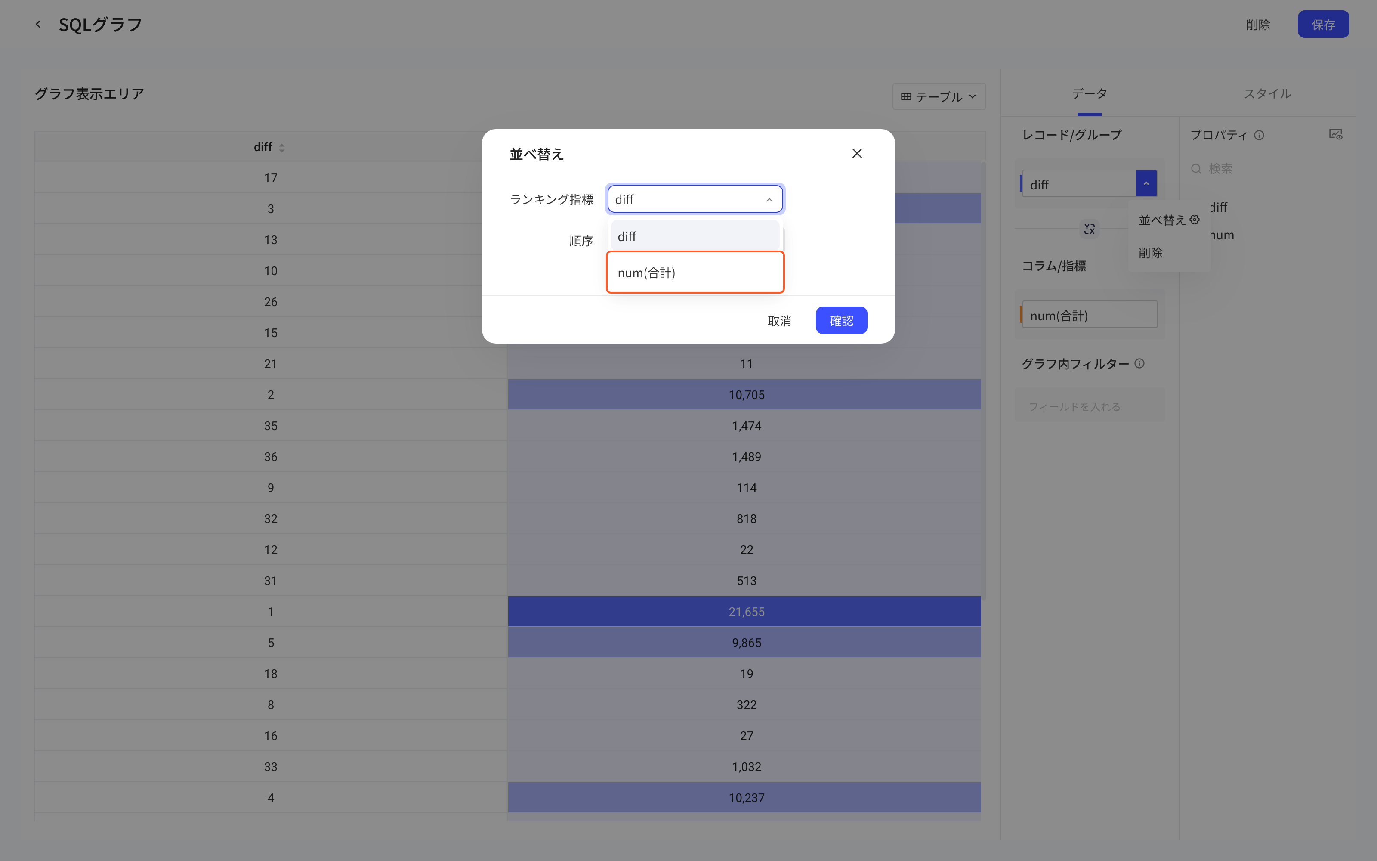Image resolution: width=1377 pixels, height=861 pixels.
Task: Collapse the diff field arrow button
Action: tap(1146, 183)
